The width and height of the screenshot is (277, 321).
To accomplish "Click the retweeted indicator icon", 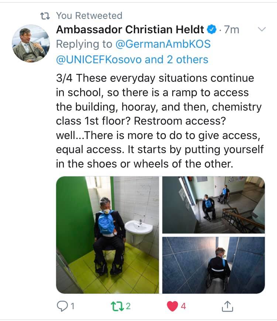I will 45,16.
